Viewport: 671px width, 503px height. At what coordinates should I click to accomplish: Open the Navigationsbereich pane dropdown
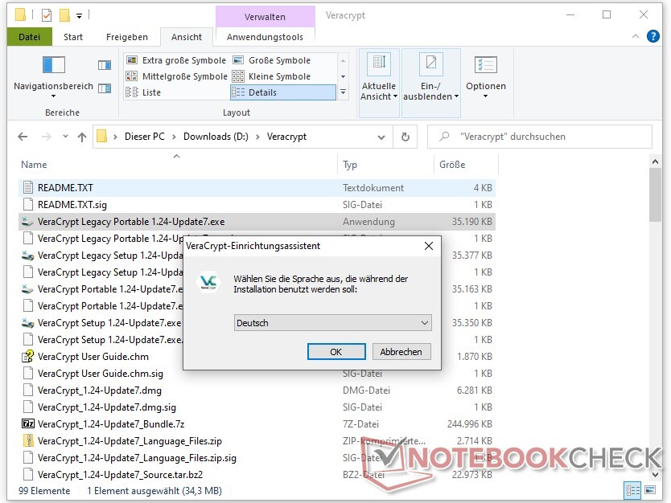53,96
